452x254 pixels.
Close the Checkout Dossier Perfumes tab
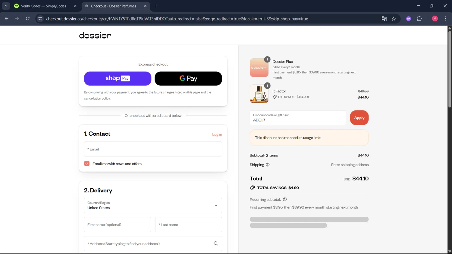point(145,6)
